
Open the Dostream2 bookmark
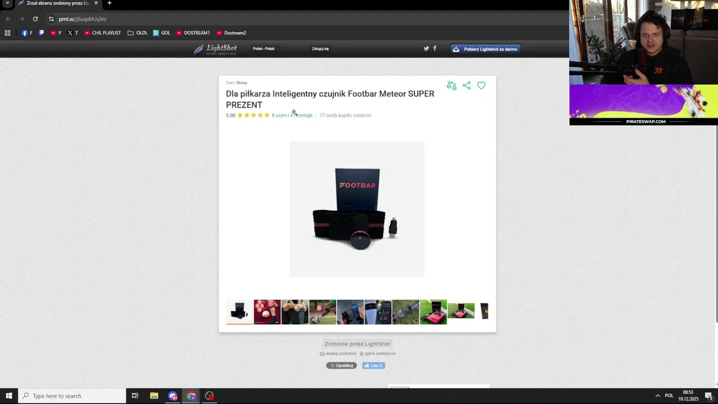coord(231,33)
